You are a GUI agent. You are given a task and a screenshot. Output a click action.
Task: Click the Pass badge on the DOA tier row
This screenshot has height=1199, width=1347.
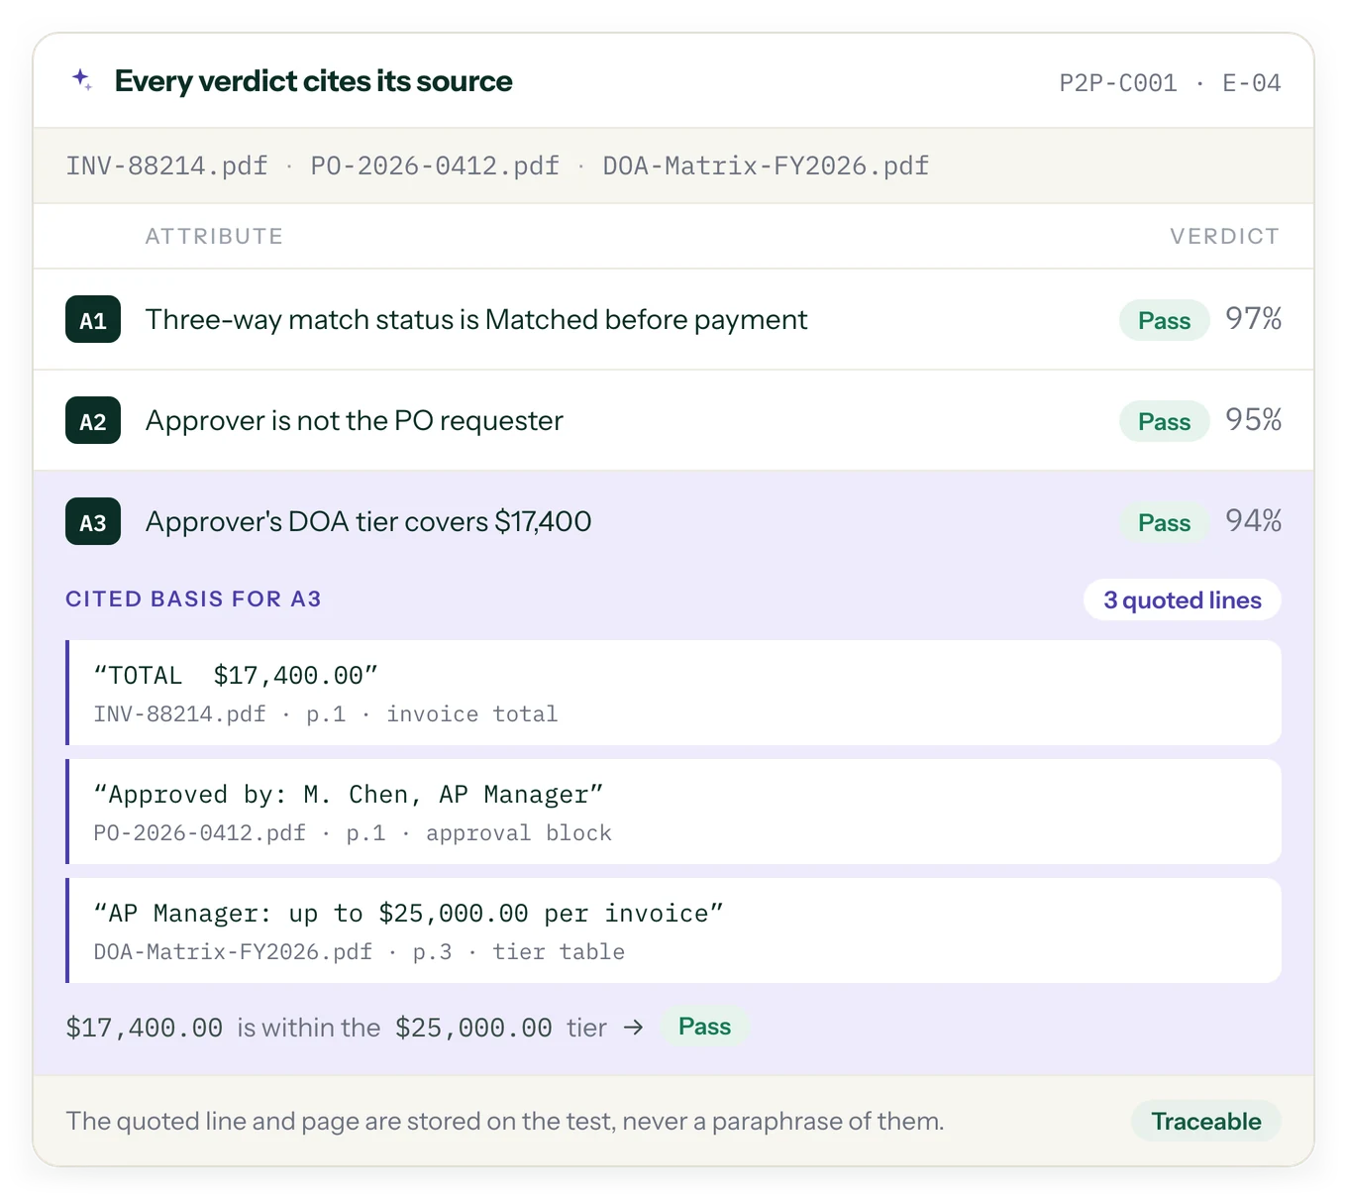pyautogui.click(x=1164, y=522)
